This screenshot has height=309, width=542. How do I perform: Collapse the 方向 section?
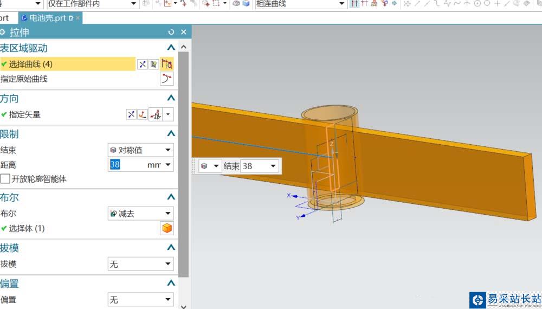[x=171, y=98]
